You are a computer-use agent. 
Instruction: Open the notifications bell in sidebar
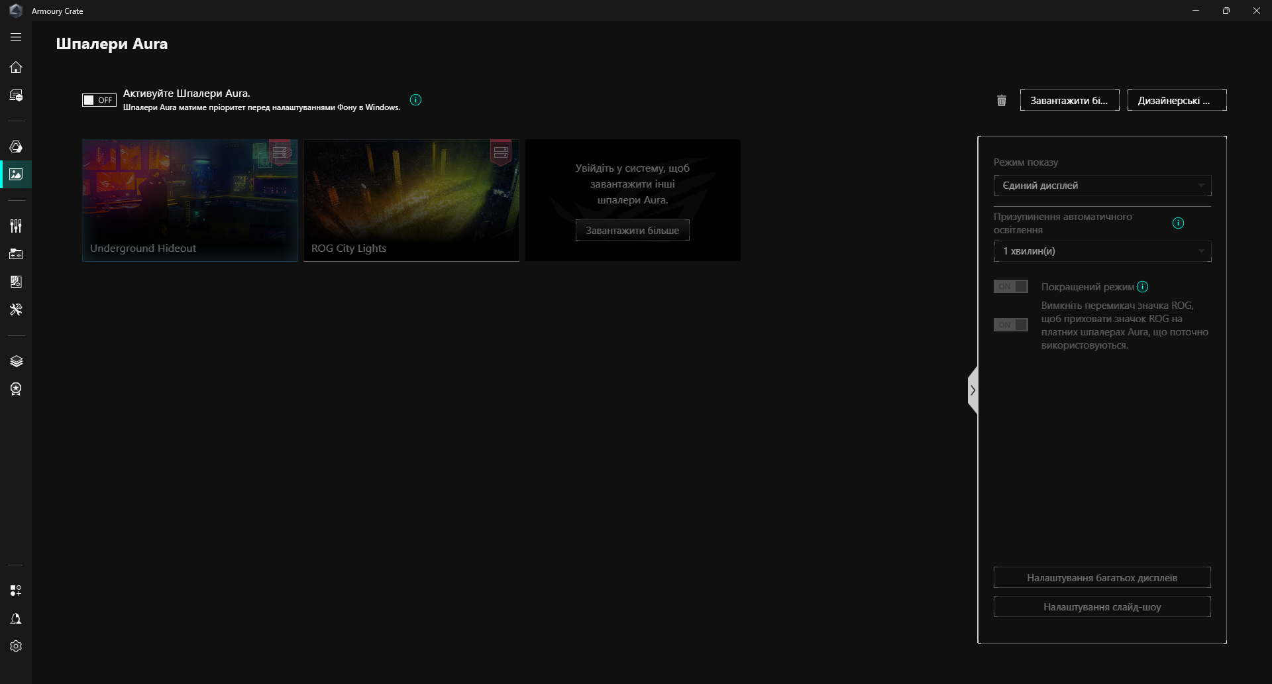[x=16, y=618]
